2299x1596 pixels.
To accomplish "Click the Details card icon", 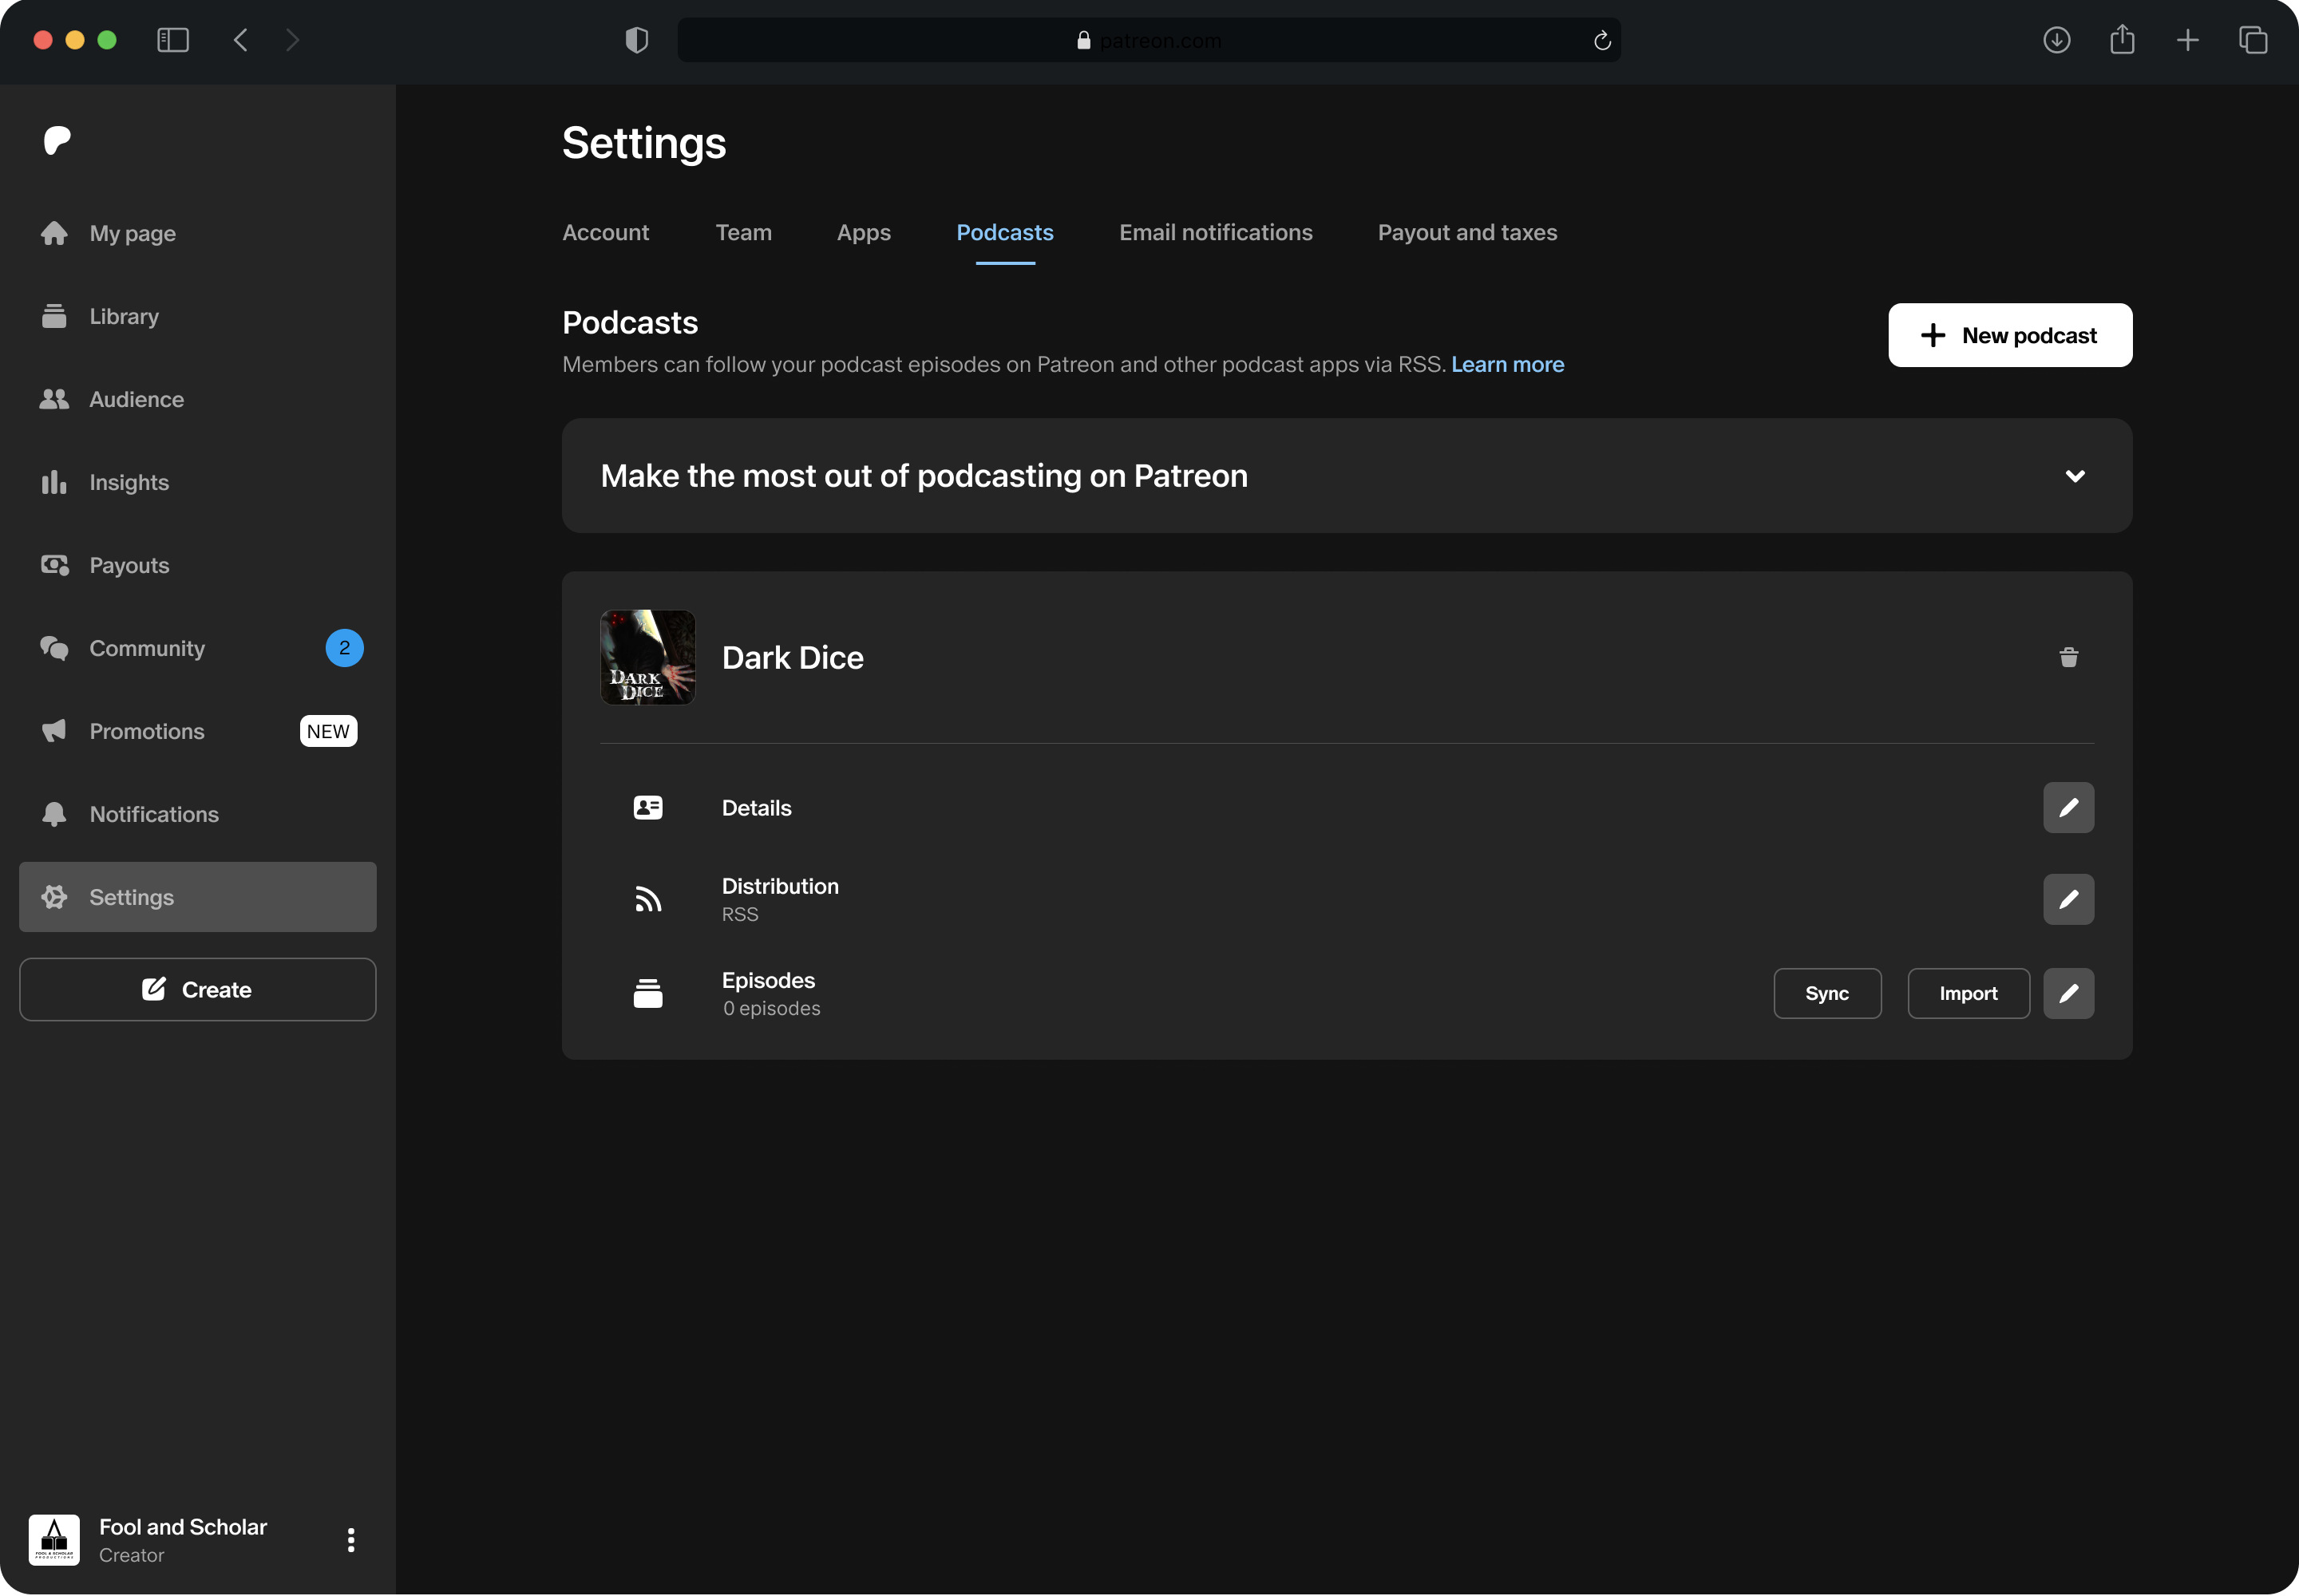I will [x=647, y=807].
